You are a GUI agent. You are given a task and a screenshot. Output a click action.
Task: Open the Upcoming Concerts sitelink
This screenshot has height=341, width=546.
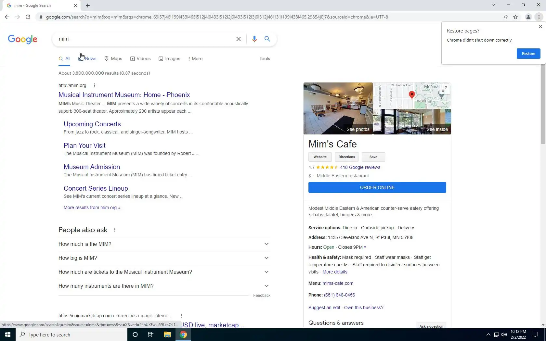92,124
